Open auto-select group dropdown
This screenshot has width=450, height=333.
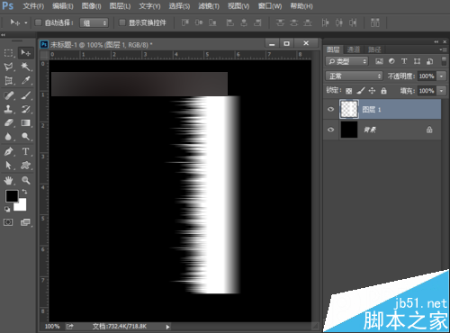94,22
